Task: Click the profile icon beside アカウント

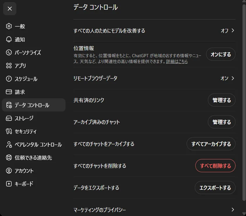Action: 9,171
